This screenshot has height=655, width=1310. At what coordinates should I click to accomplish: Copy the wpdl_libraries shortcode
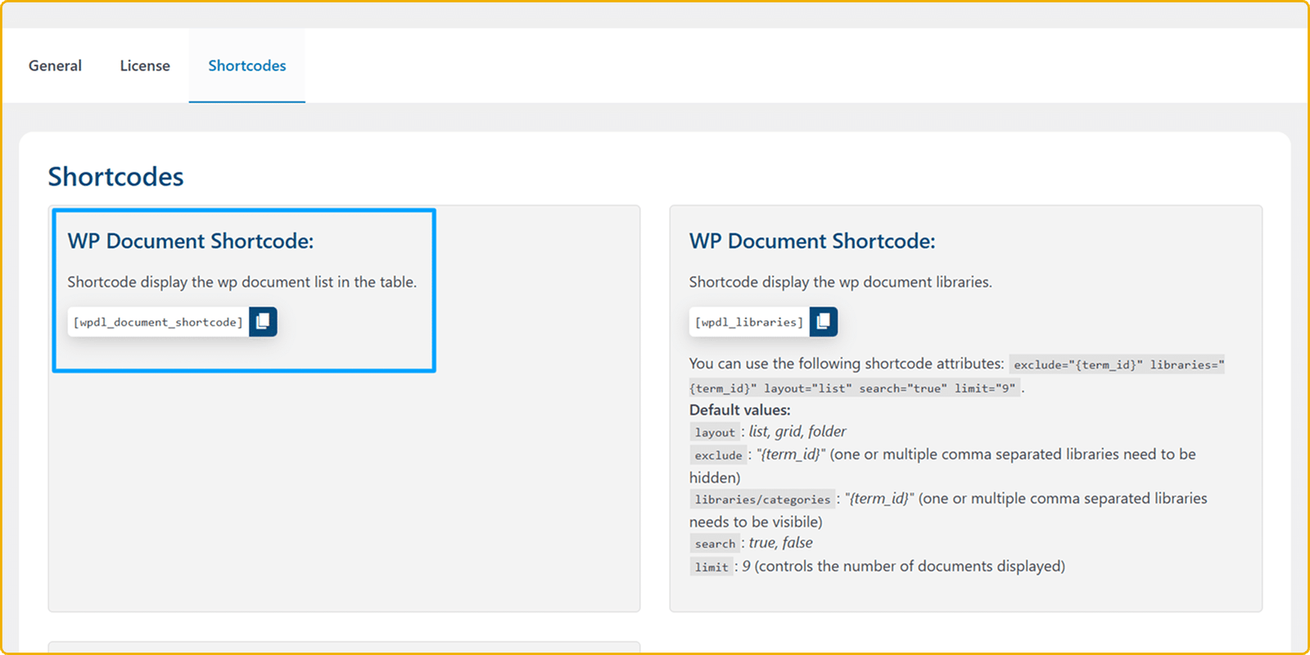coord(824,322)
